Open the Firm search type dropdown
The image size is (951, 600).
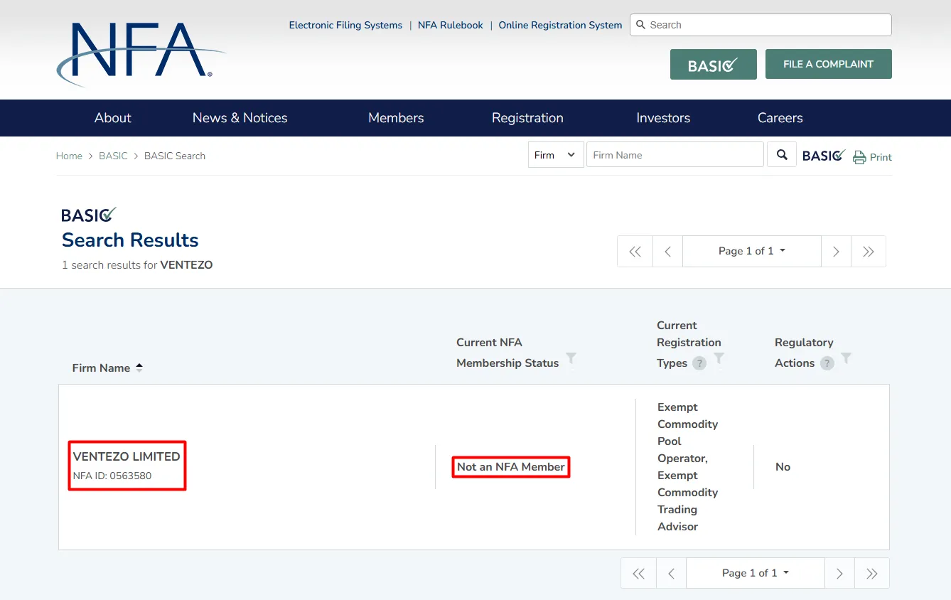point(556,155)
